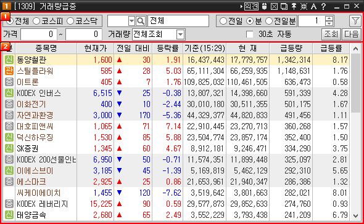Enable the 30초 자동 checkbox
The width and height of the screenshot is (364, 224).
click(x=249, y=34)
